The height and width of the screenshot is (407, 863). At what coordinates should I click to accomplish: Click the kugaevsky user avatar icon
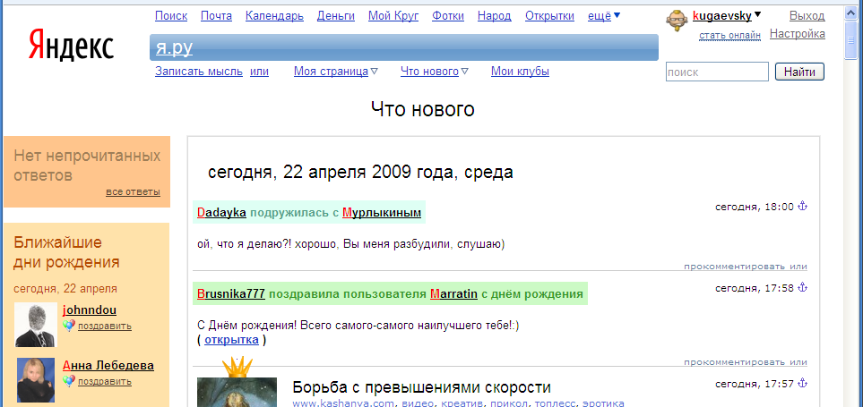coord(677,21)
